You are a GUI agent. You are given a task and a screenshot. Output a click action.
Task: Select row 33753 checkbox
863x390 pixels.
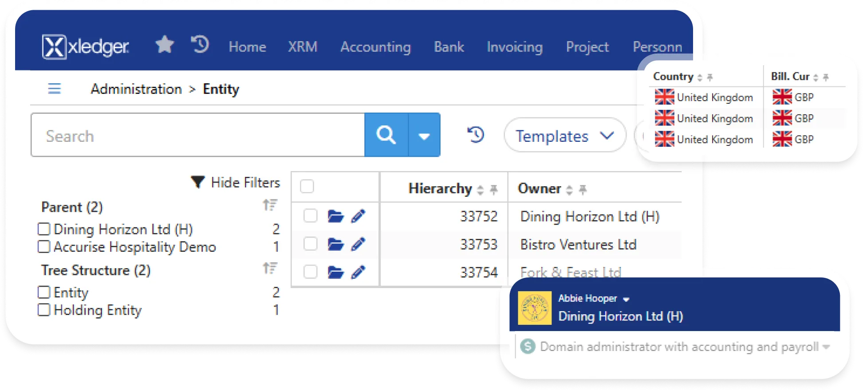pyautogui.click(x=310, y=244)
